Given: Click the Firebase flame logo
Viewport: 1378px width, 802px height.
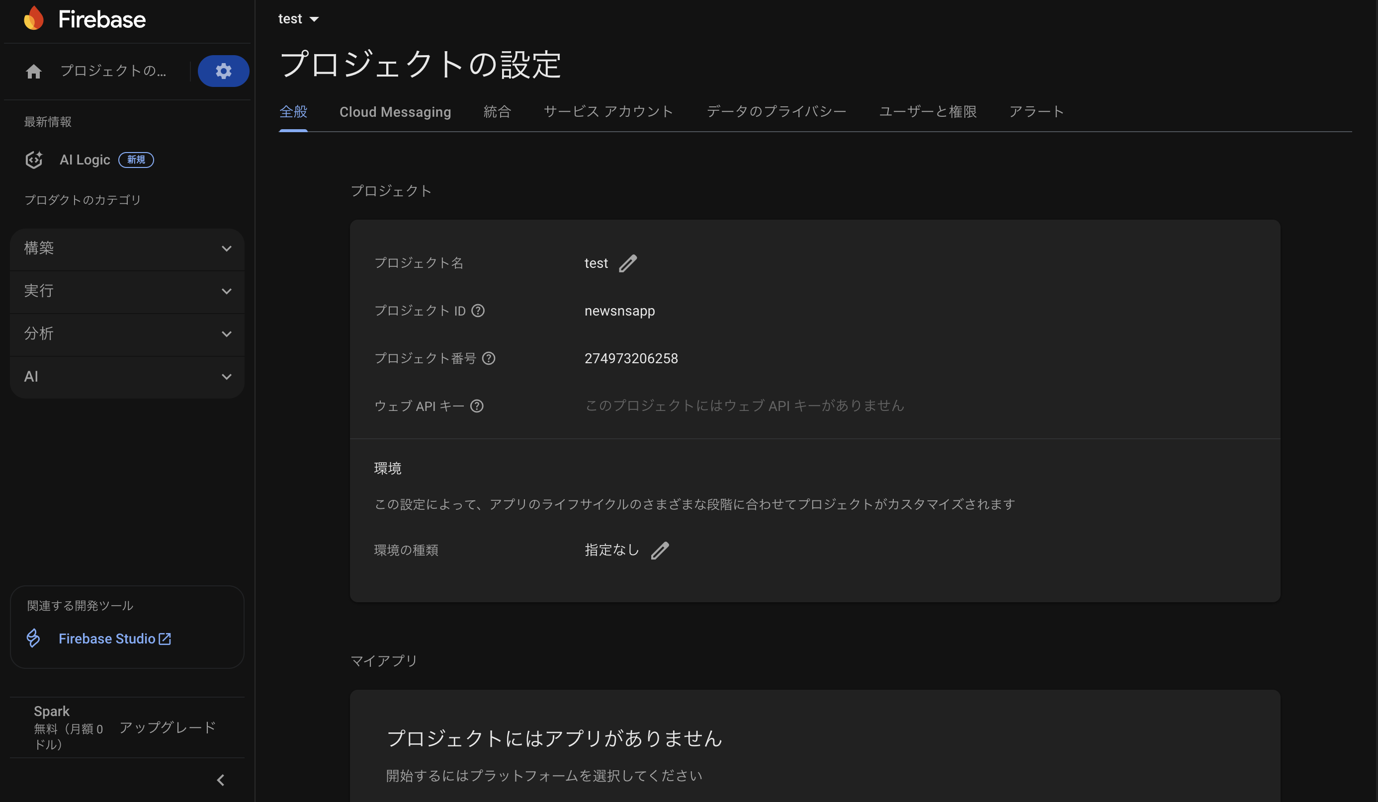Looking at the screenshot, I should (34, 18).
